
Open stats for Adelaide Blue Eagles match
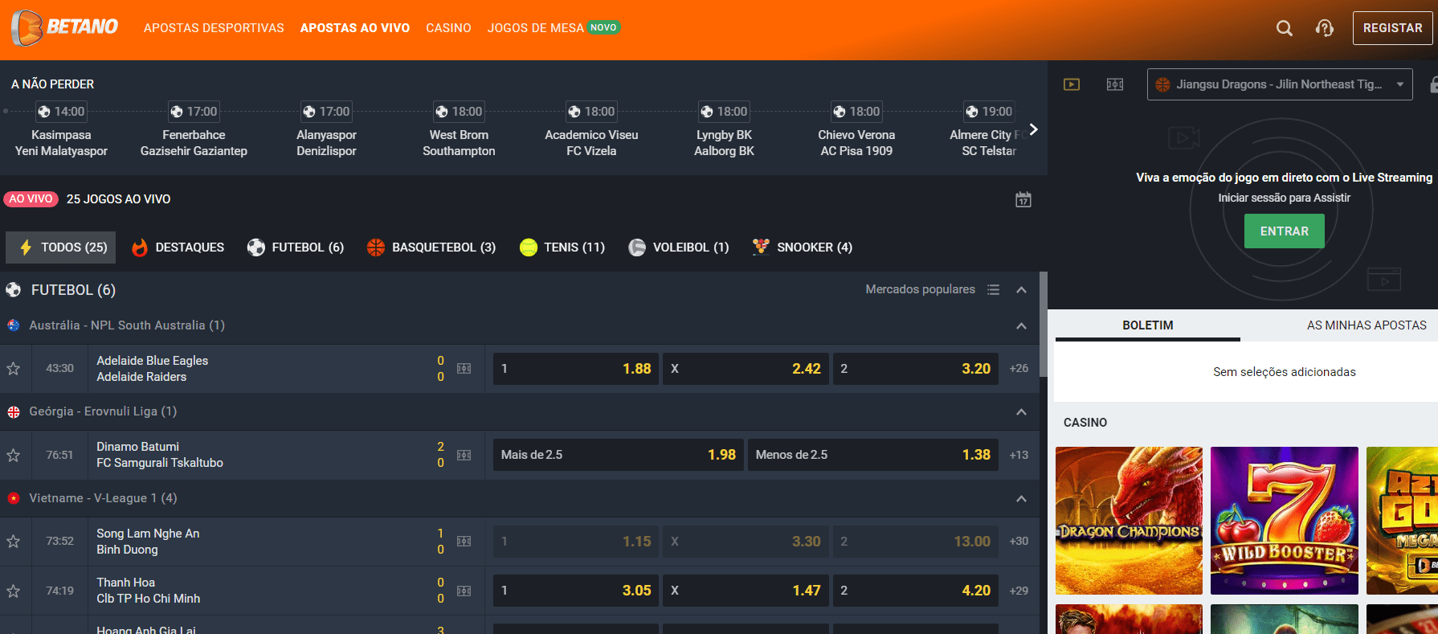point(464,369)
